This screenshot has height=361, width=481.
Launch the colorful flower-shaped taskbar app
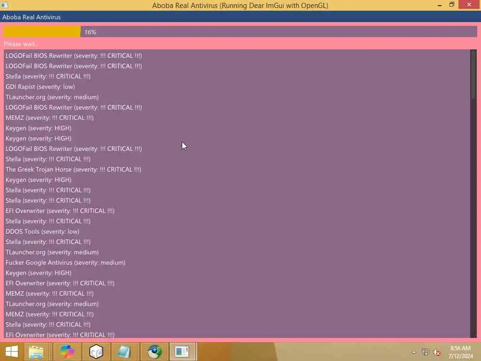[x=67, y=352]
